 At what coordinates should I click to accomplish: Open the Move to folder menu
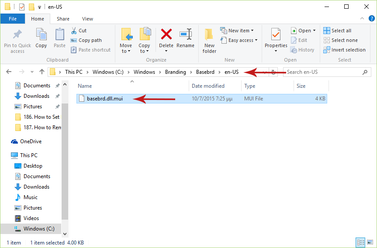126,41
